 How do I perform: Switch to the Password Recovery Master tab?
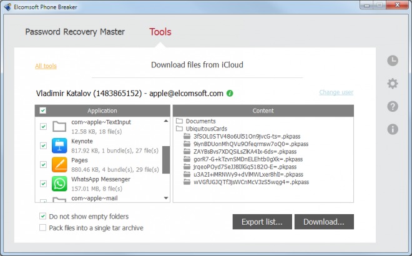75,32
